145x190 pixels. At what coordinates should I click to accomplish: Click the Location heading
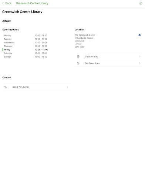[80, 30]
